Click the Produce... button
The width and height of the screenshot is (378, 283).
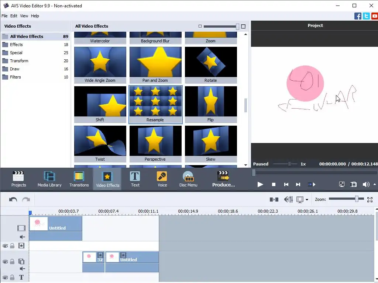[223, 179]
